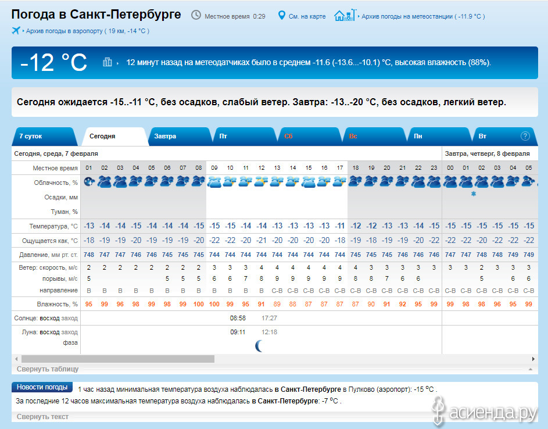Click the cloud icon under hour 21
Image resolution: width=548 pixels, height=429 pixels.
[x=403, y=181]
